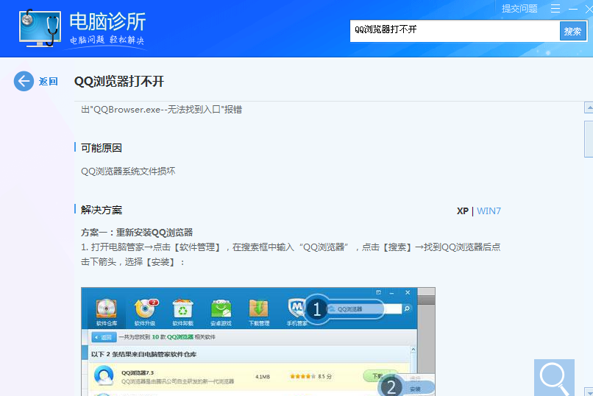The height and width of the screenshot is (396, 593).
Task: Click the 返回 link text
Action: (x=48, y=81)
